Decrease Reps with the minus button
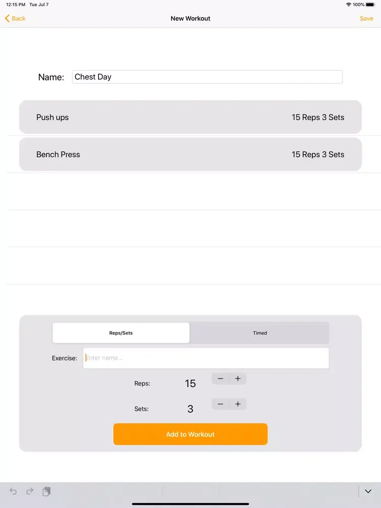This screenshot has width=381, height=508. point(220,378)
